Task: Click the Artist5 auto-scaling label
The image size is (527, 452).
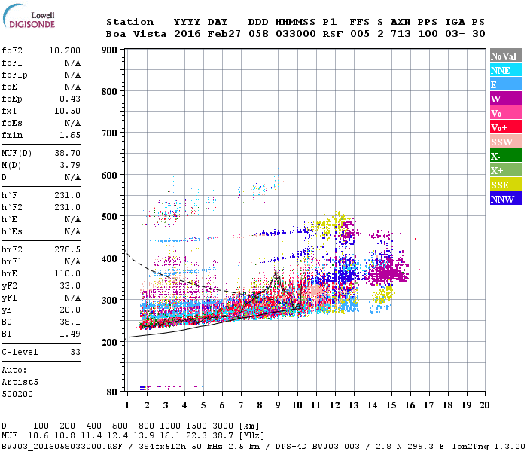Action: [20, 383]
